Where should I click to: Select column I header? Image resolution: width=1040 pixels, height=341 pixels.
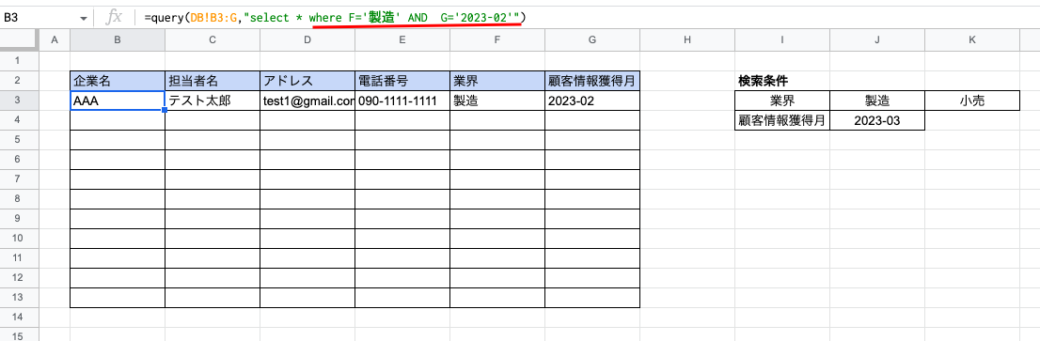click(782, 40)
